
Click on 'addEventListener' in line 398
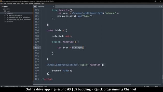[x=67, y=65]
